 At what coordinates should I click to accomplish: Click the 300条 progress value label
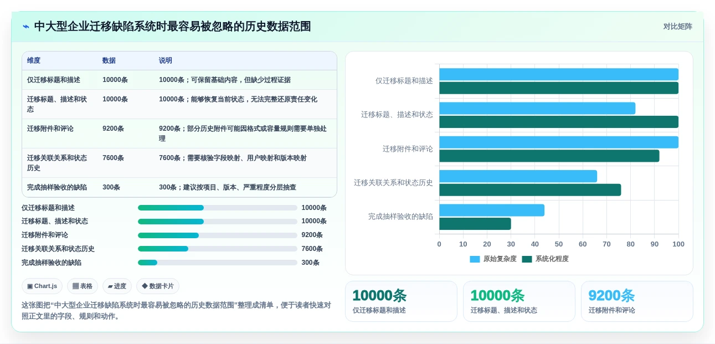tap(311, 263)
